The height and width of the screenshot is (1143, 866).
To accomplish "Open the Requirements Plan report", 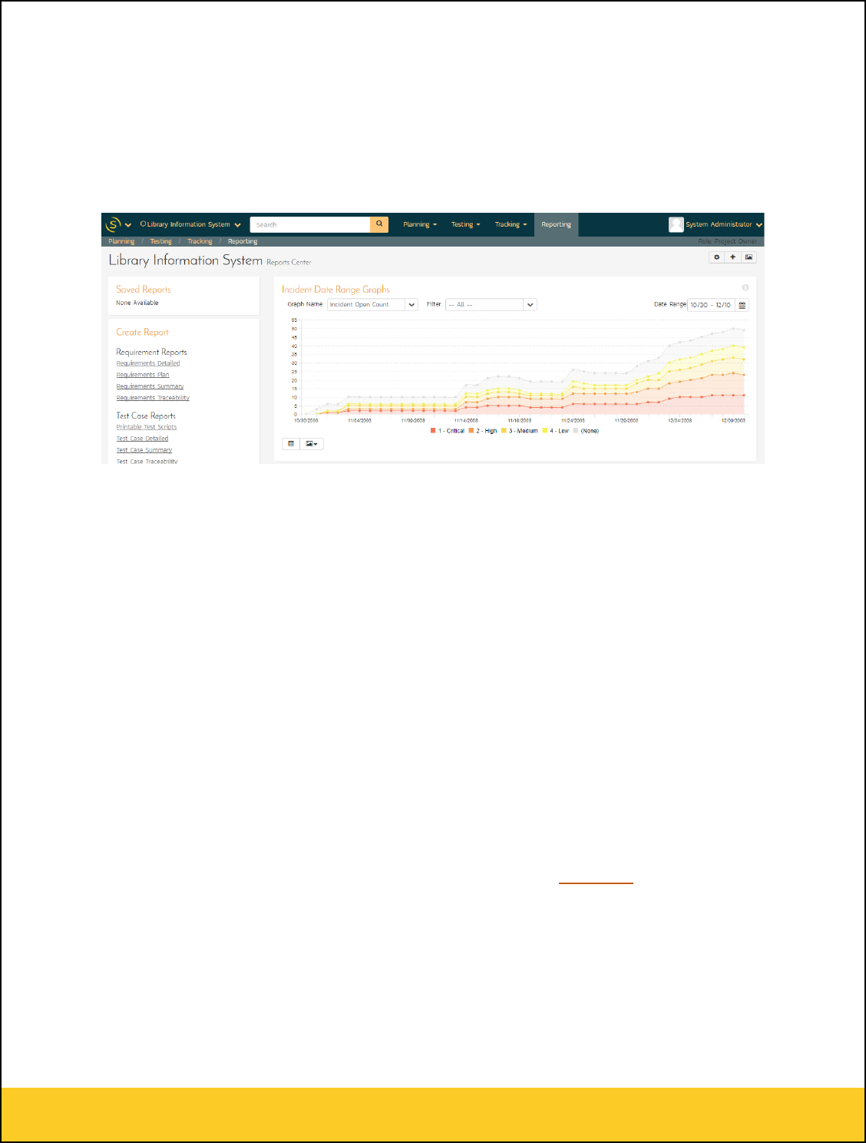I will (x=143, y=375).
